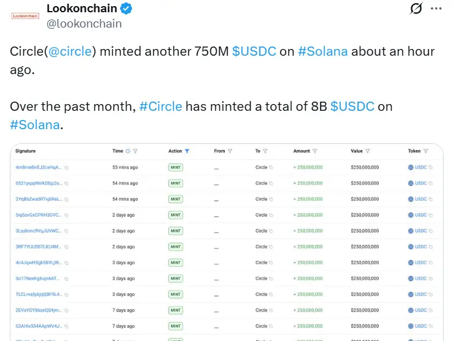Screen dimensions: 456x341
Task: Click the blue verified badge
Action: pyautogui.click(x=127, y=9)
